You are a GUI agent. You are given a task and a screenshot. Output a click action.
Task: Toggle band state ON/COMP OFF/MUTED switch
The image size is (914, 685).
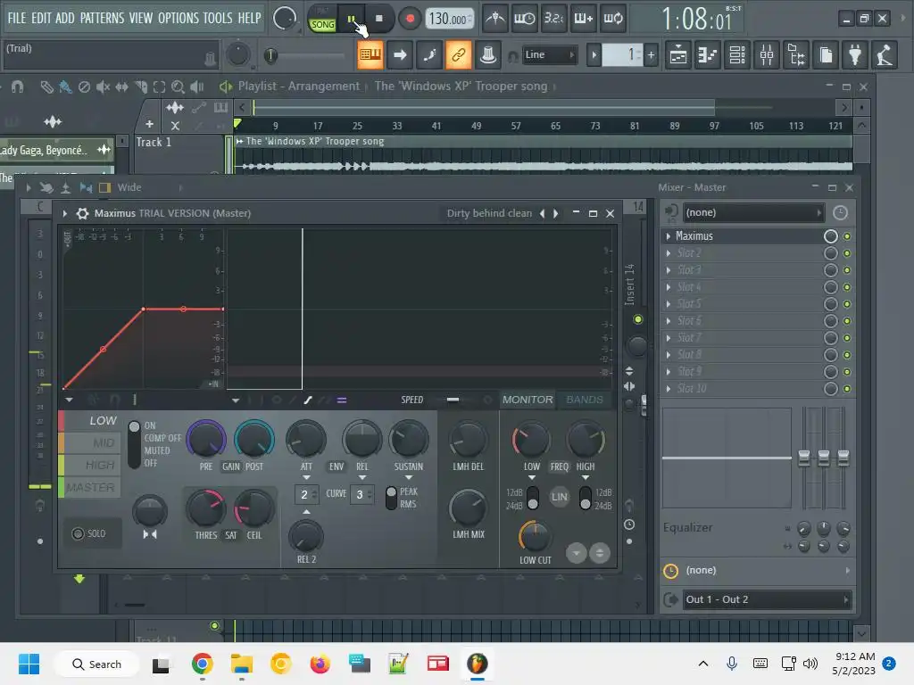point(134,444)
